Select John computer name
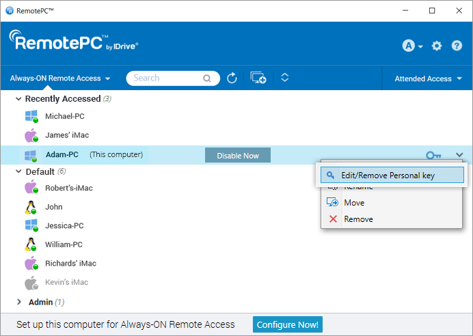 [x=54, y=207]
